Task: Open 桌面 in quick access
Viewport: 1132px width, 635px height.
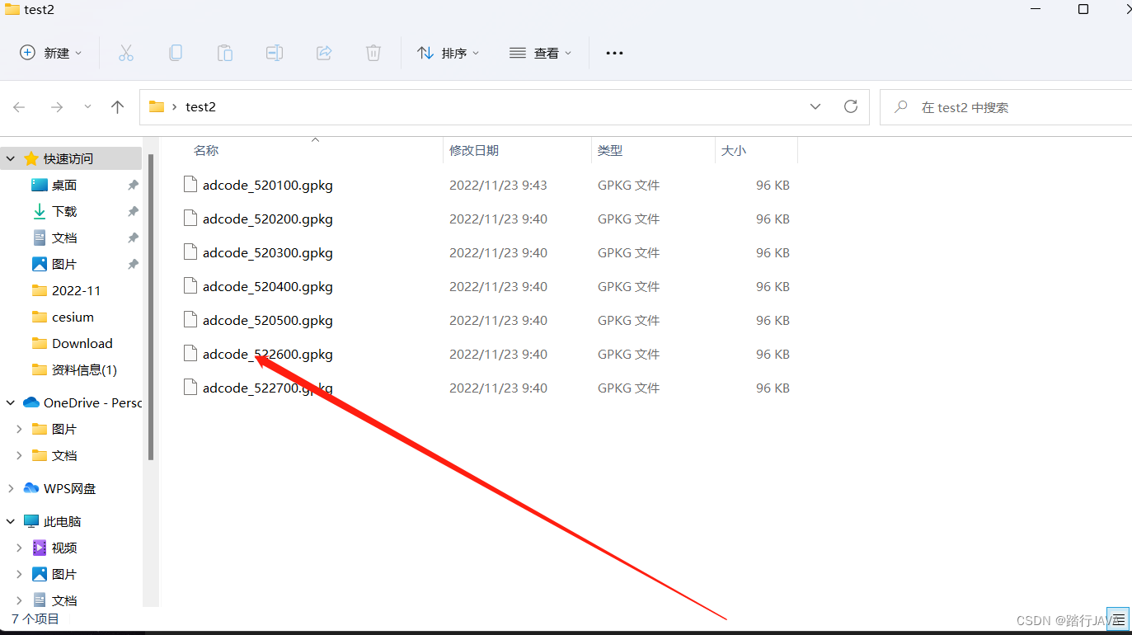Action: click(x=64, y=186)
